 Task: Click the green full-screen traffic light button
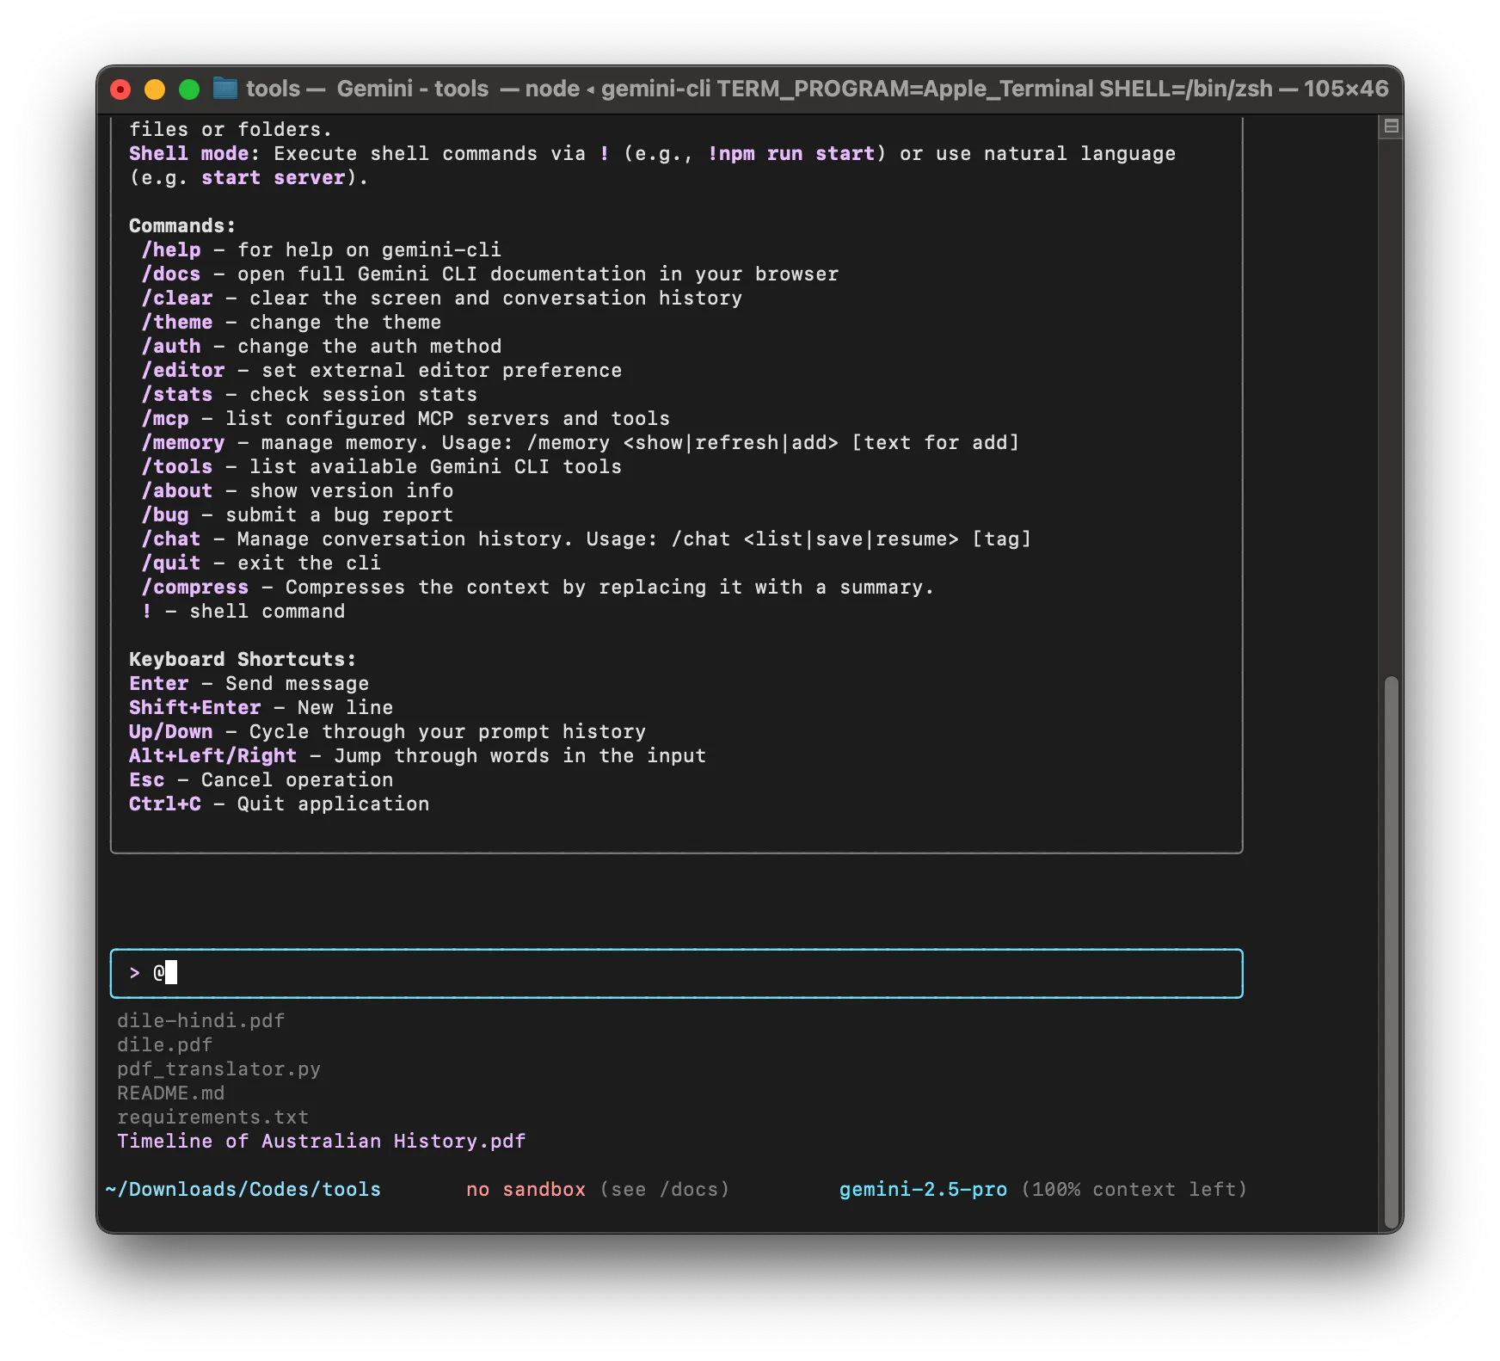pos(187,89)
